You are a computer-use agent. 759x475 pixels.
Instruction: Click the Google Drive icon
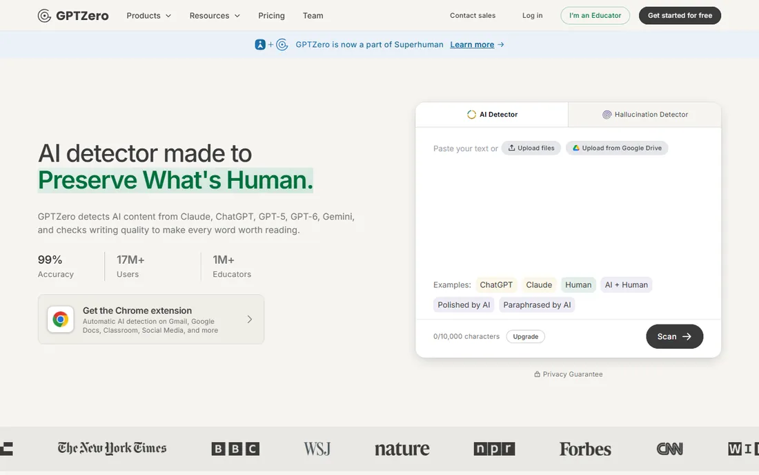(576, 148)
